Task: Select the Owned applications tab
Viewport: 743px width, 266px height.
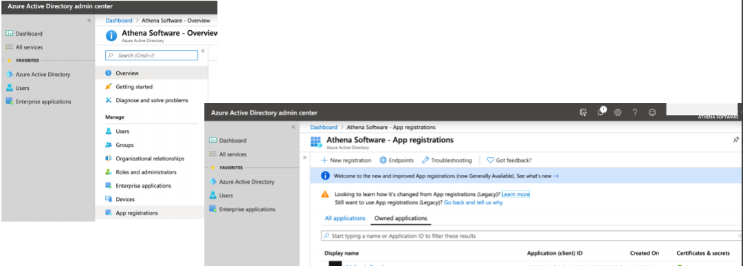Action: click(401, 218)
